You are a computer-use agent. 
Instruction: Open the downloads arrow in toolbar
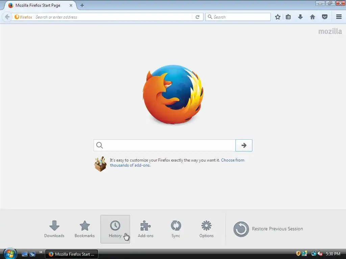(300, 17)
